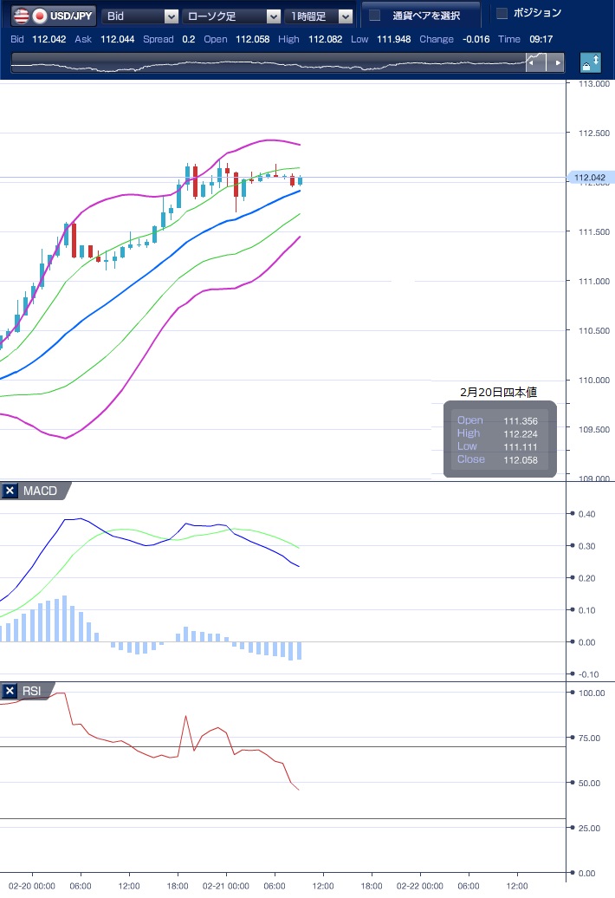Click the latest candlestick on the price chart
Image resolution: width=615 pixels, height=898 pixels.
point(300,180)
